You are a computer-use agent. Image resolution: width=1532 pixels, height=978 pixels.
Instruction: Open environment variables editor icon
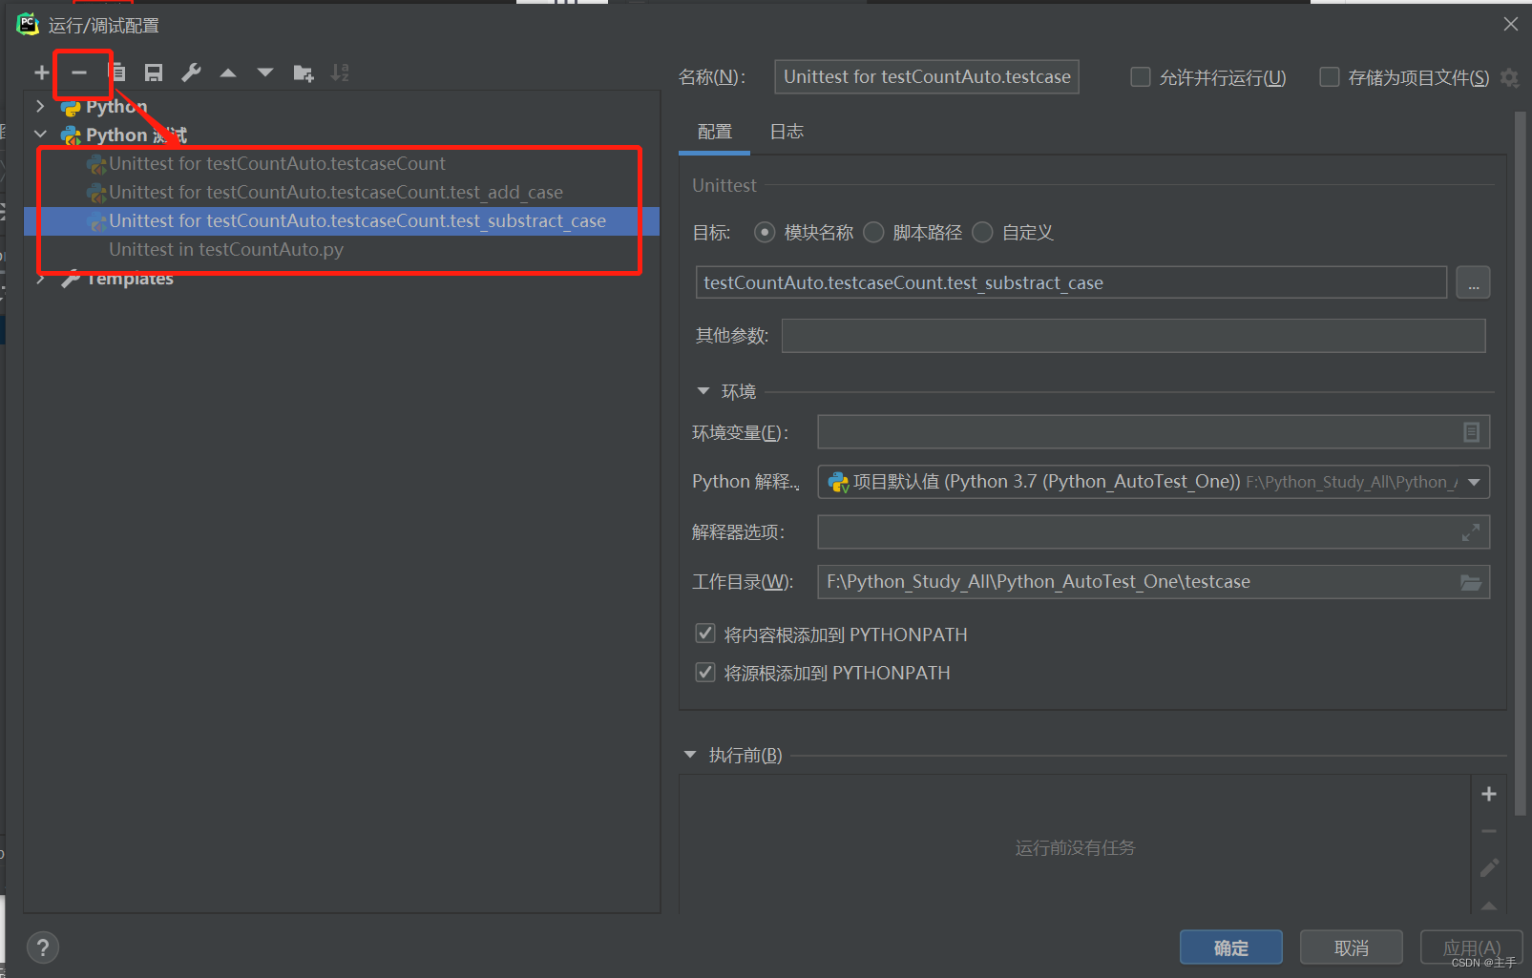(1471, 432)
